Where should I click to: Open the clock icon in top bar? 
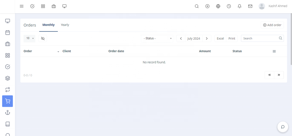(229, 6)
